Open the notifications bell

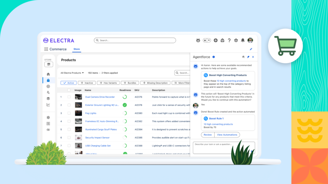[x=243, y=40]
